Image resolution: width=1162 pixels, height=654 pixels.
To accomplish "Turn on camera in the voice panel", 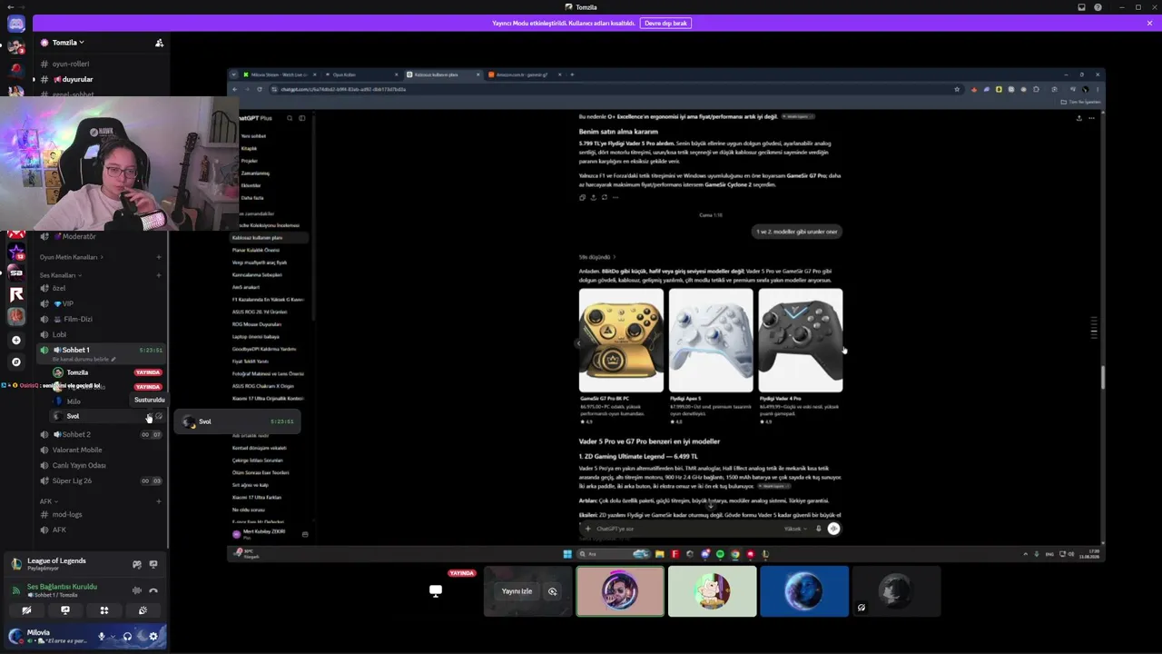I will pos(26,610).
